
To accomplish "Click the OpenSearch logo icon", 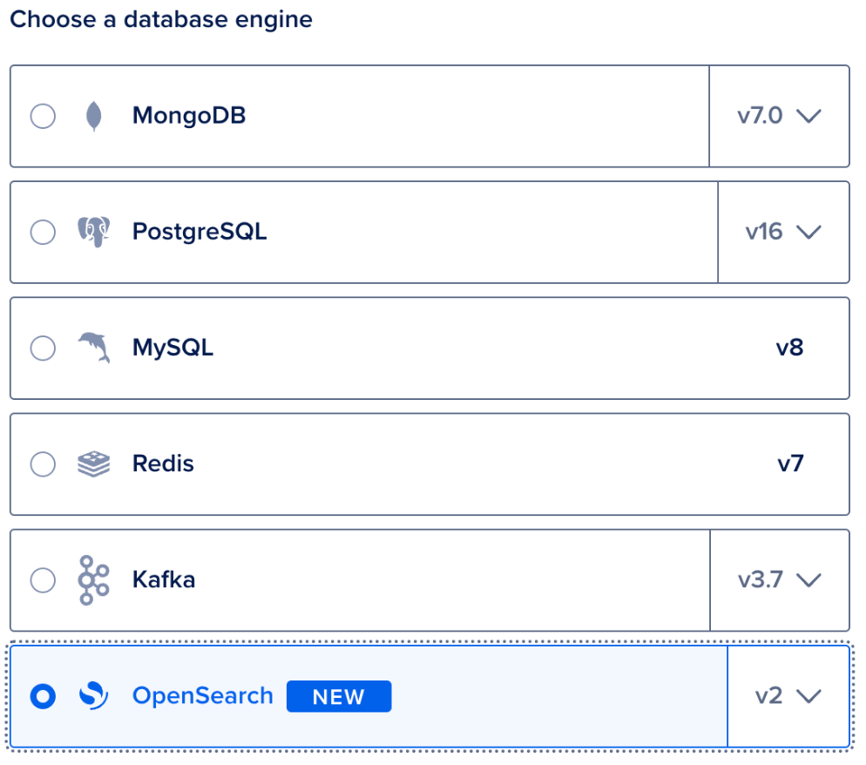I will coord(94,696).
